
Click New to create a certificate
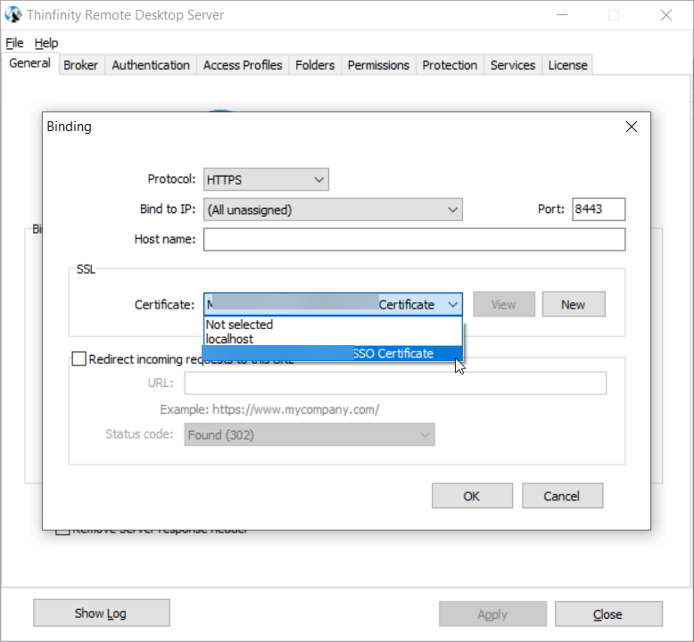pos(574,304)
